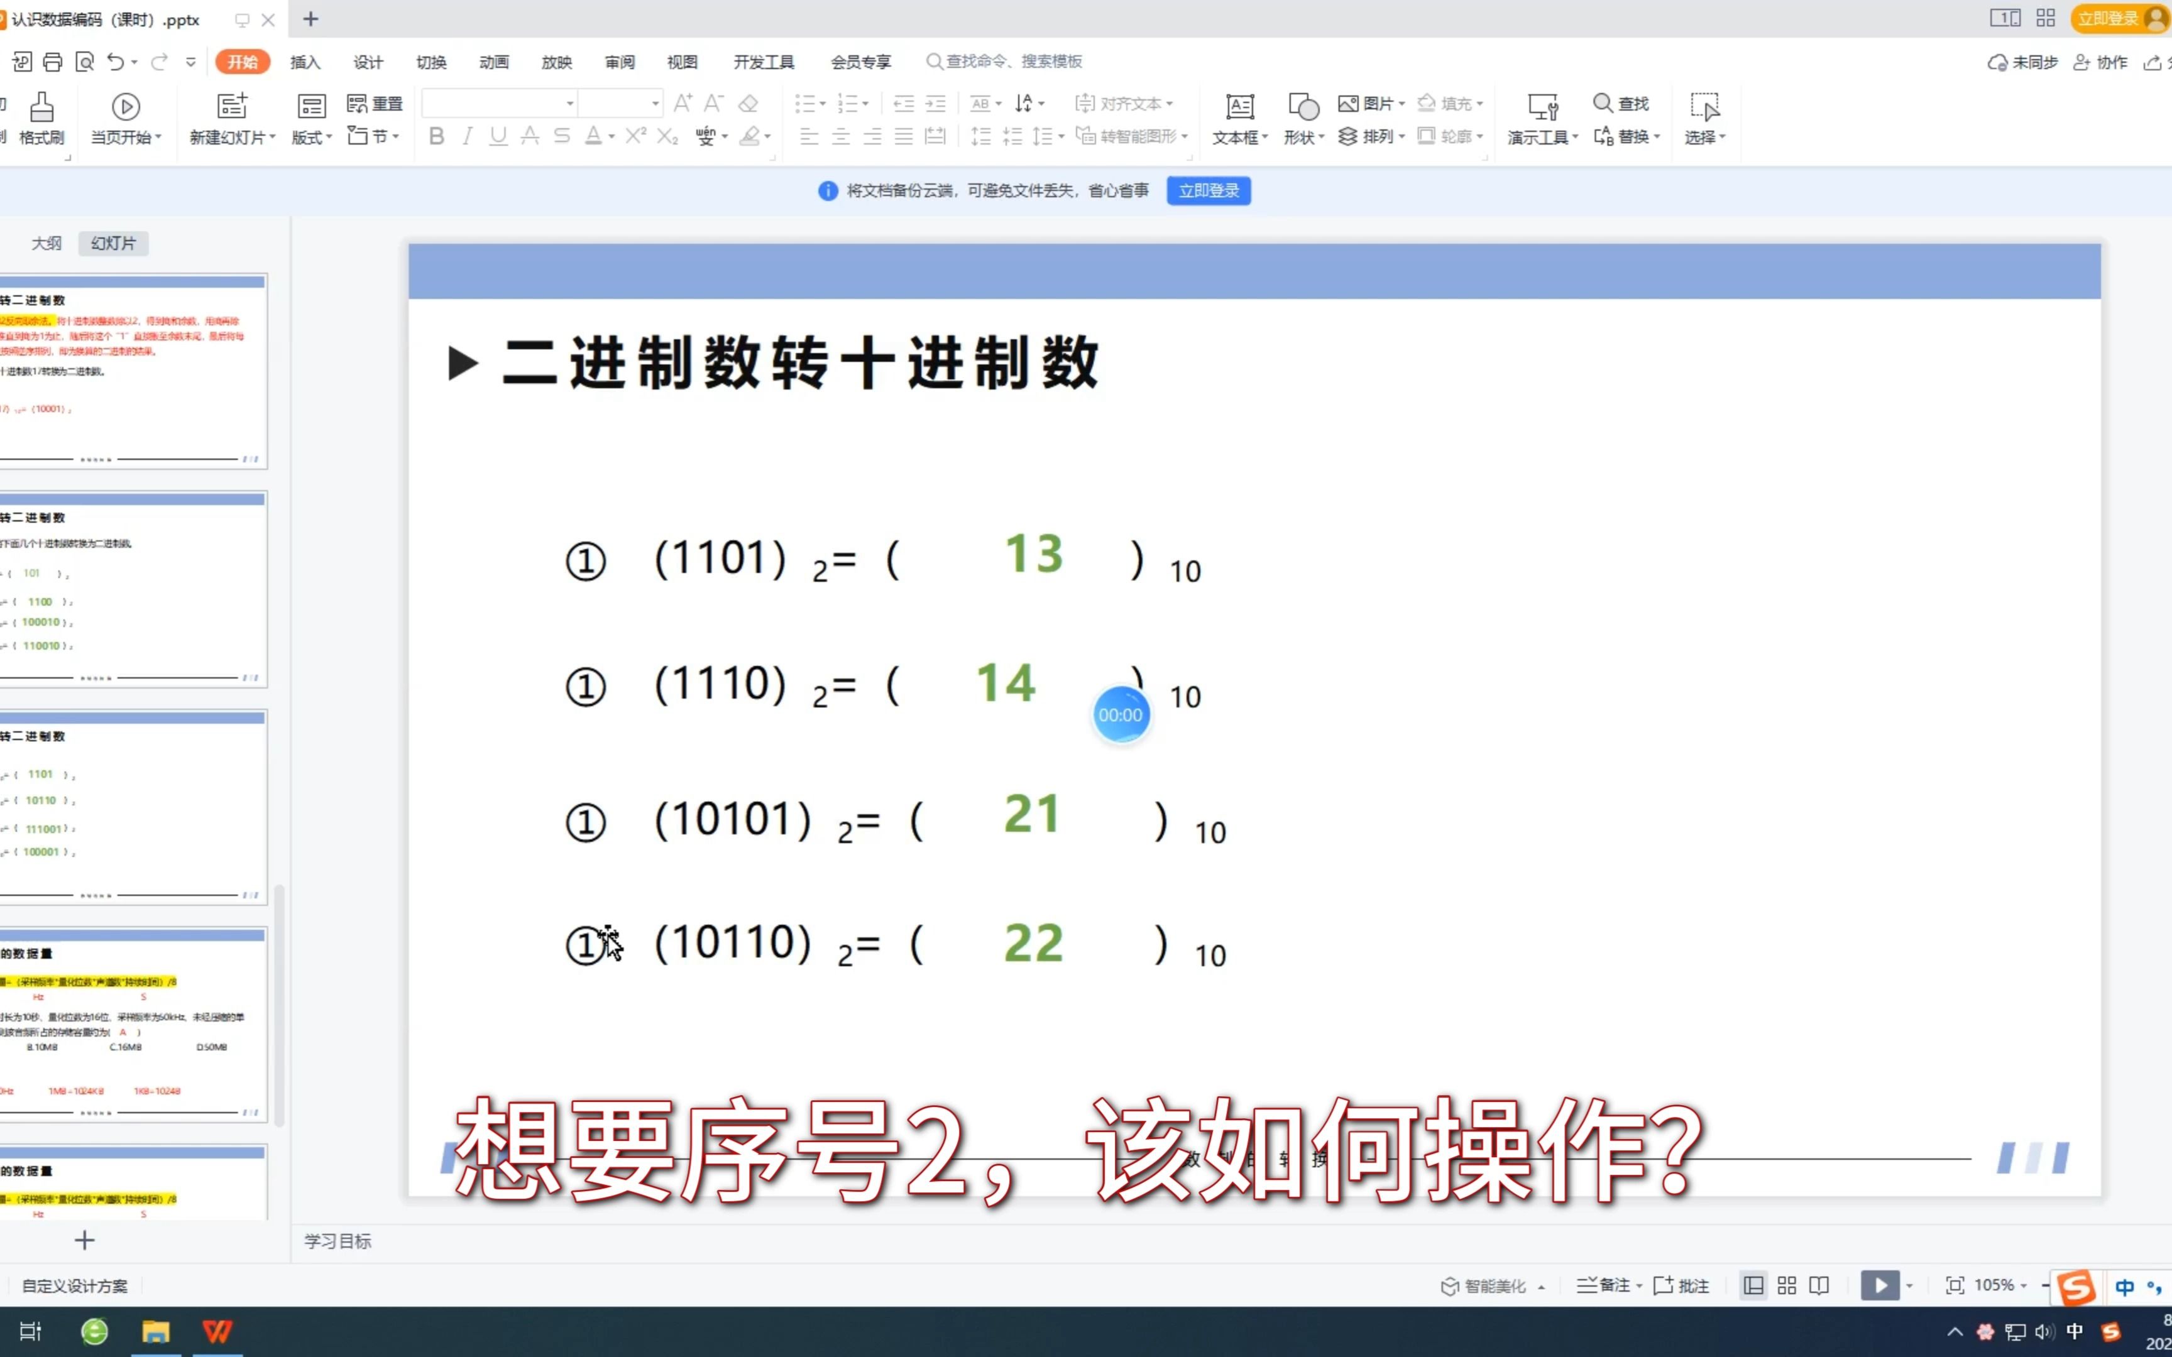Open the Design (设计) ribbon tab
This screenshot has height=1357, width=2172.
tap(368, 62)
